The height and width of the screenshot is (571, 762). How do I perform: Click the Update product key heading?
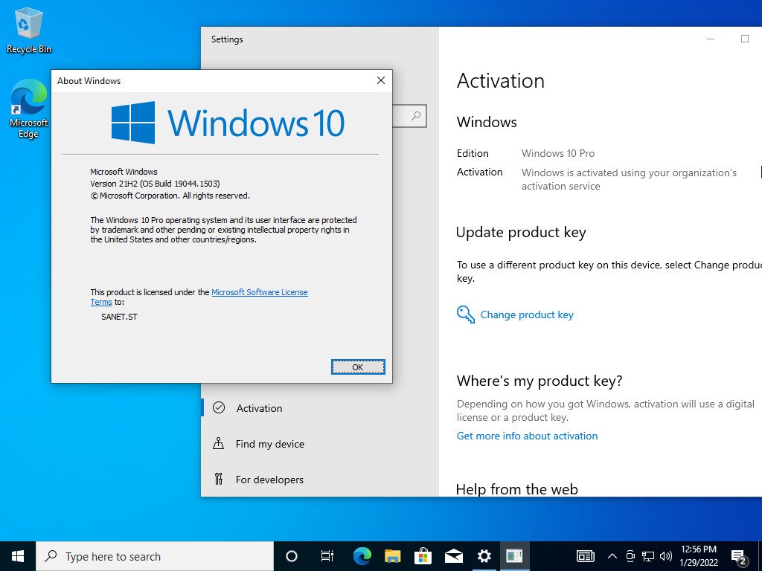pyautogui.click(x=521, y=233)
